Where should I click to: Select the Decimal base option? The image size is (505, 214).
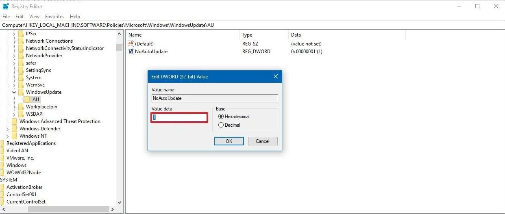click(221, 125)
